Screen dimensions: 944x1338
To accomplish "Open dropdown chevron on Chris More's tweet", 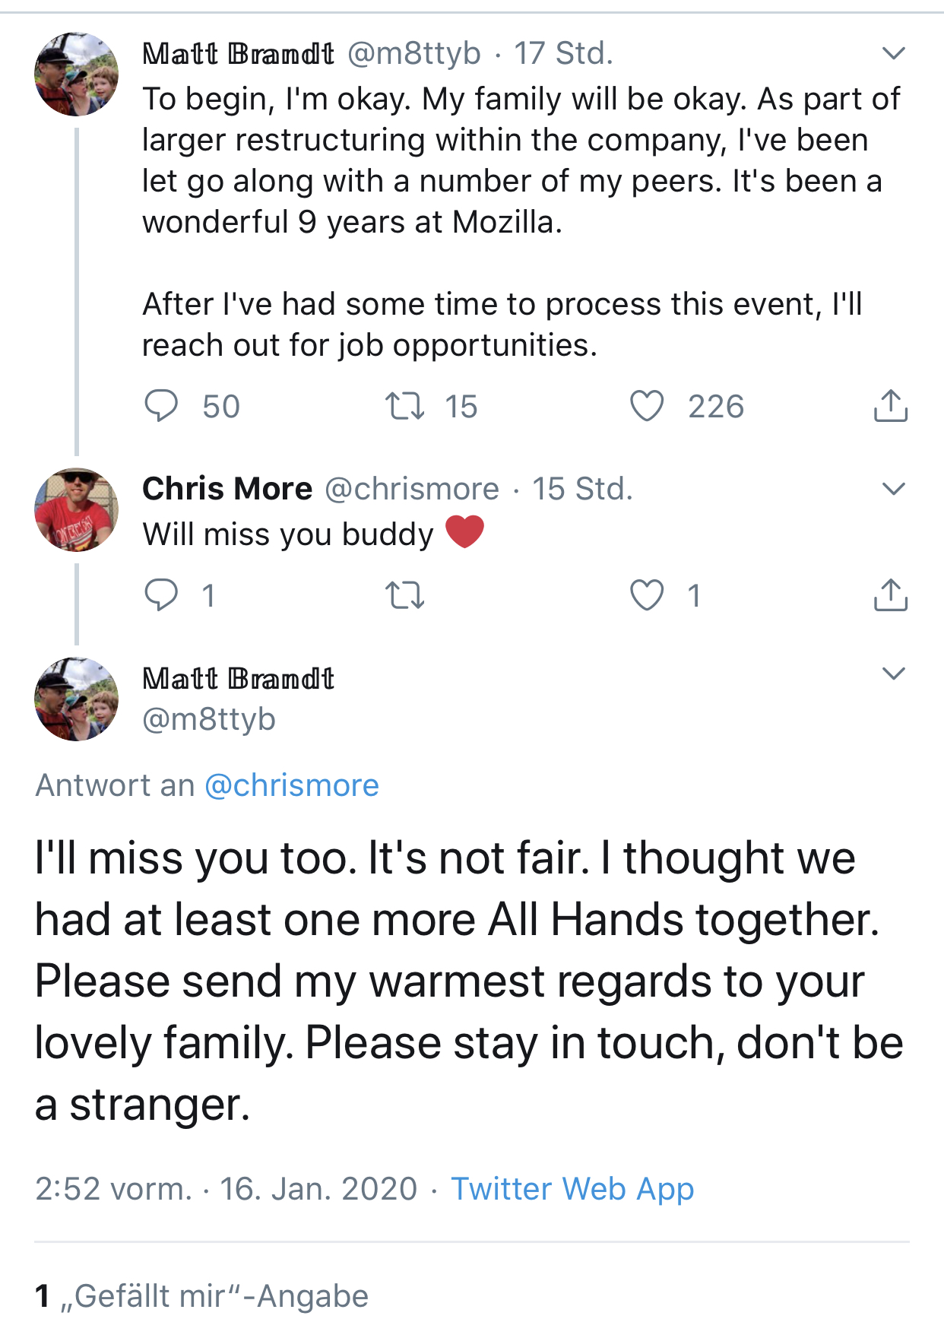I will pos(893,489).
